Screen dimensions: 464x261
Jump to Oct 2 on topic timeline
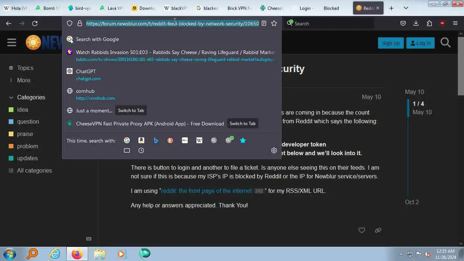coord(412,202)
